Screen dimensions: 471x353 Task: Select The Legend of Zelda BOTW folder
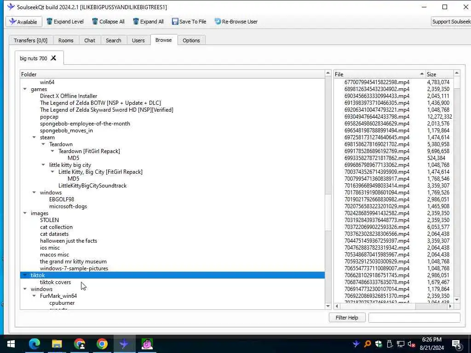point(100,103)
